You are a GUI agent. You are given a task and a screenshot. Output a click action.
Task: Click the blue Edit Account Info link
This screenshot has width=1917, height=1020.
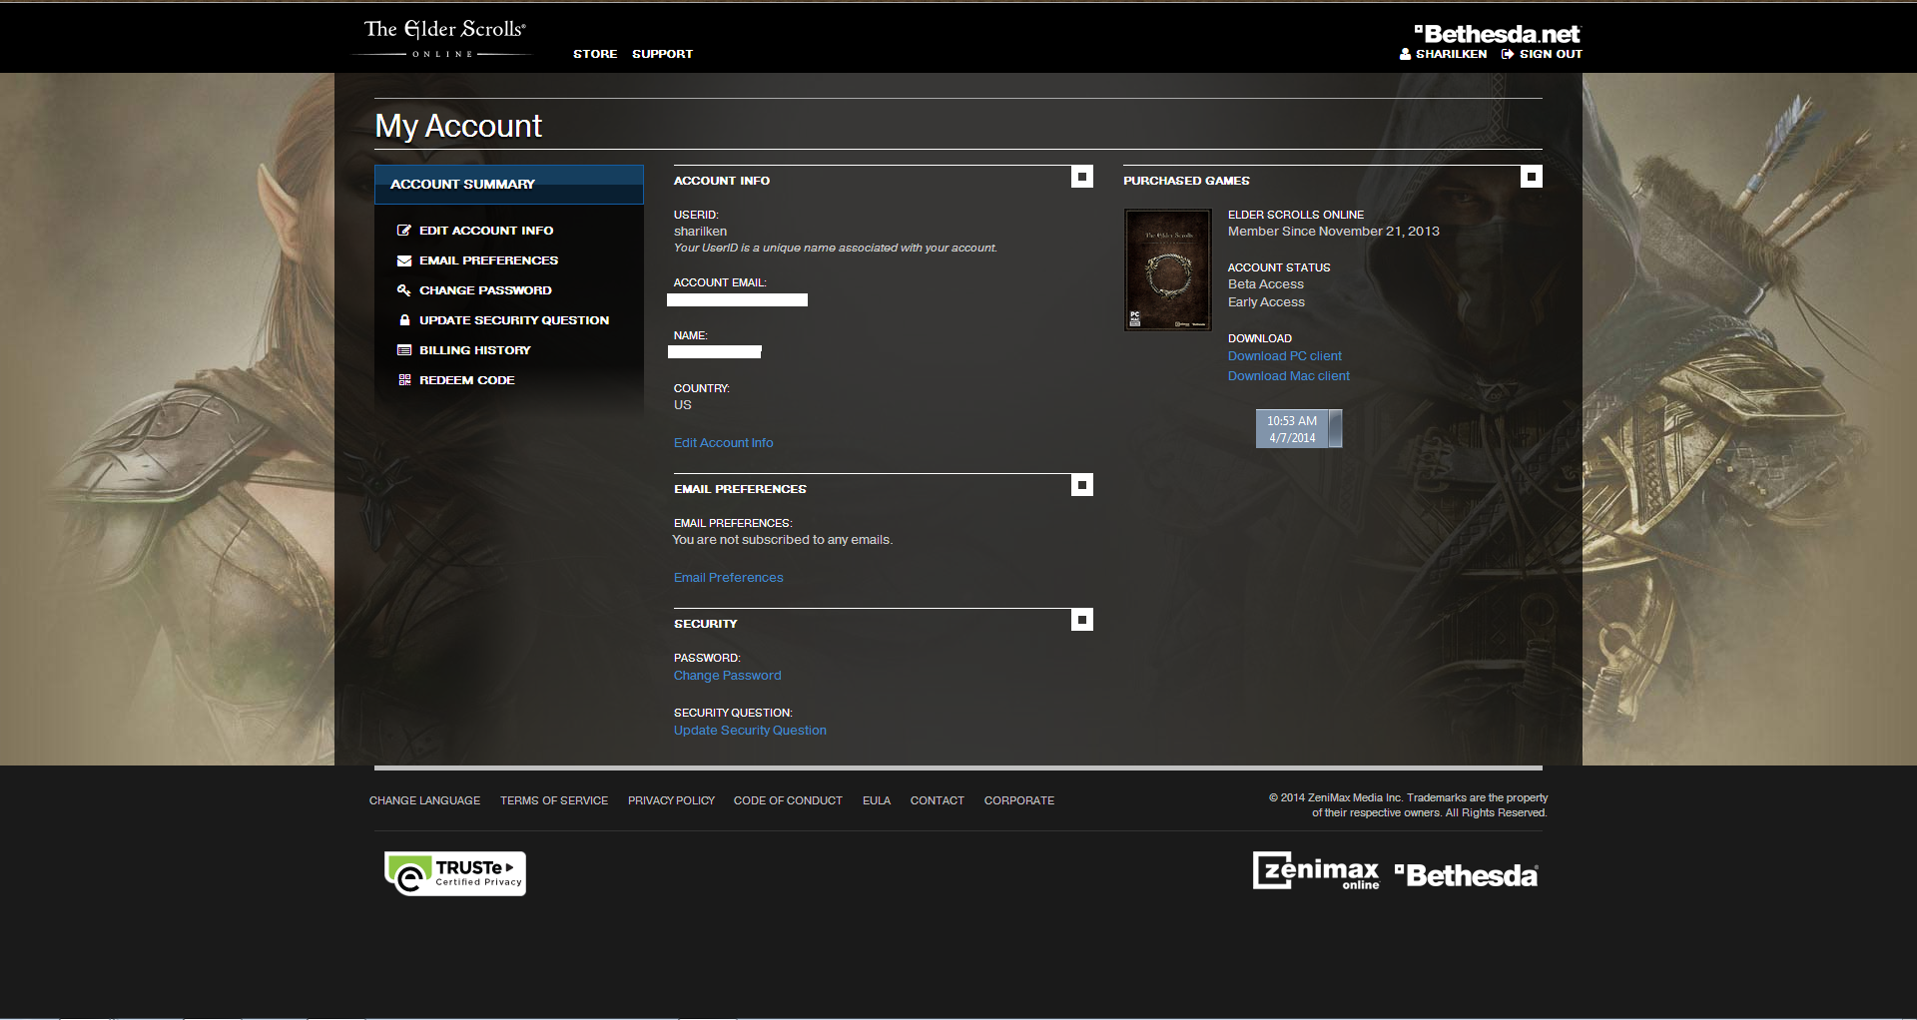tap(724, 443)
